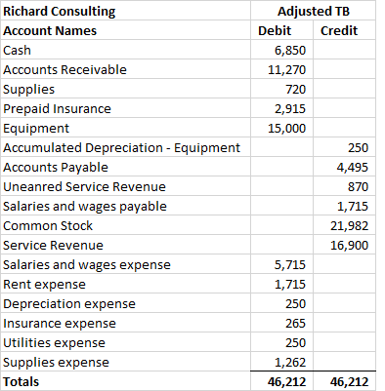Select 'Salaries and wages expense' label cell
The width and height of the screenshot is (385, 391).
point(125,264)
